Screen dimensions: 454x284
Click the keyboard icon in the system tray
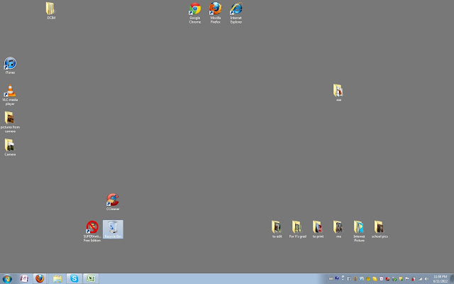coord(331,279)
